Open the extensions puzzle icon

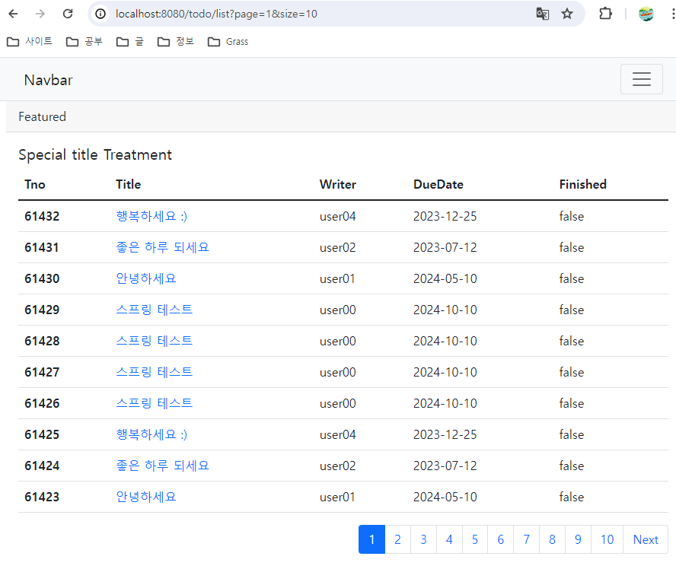click(x=605, y=14)
